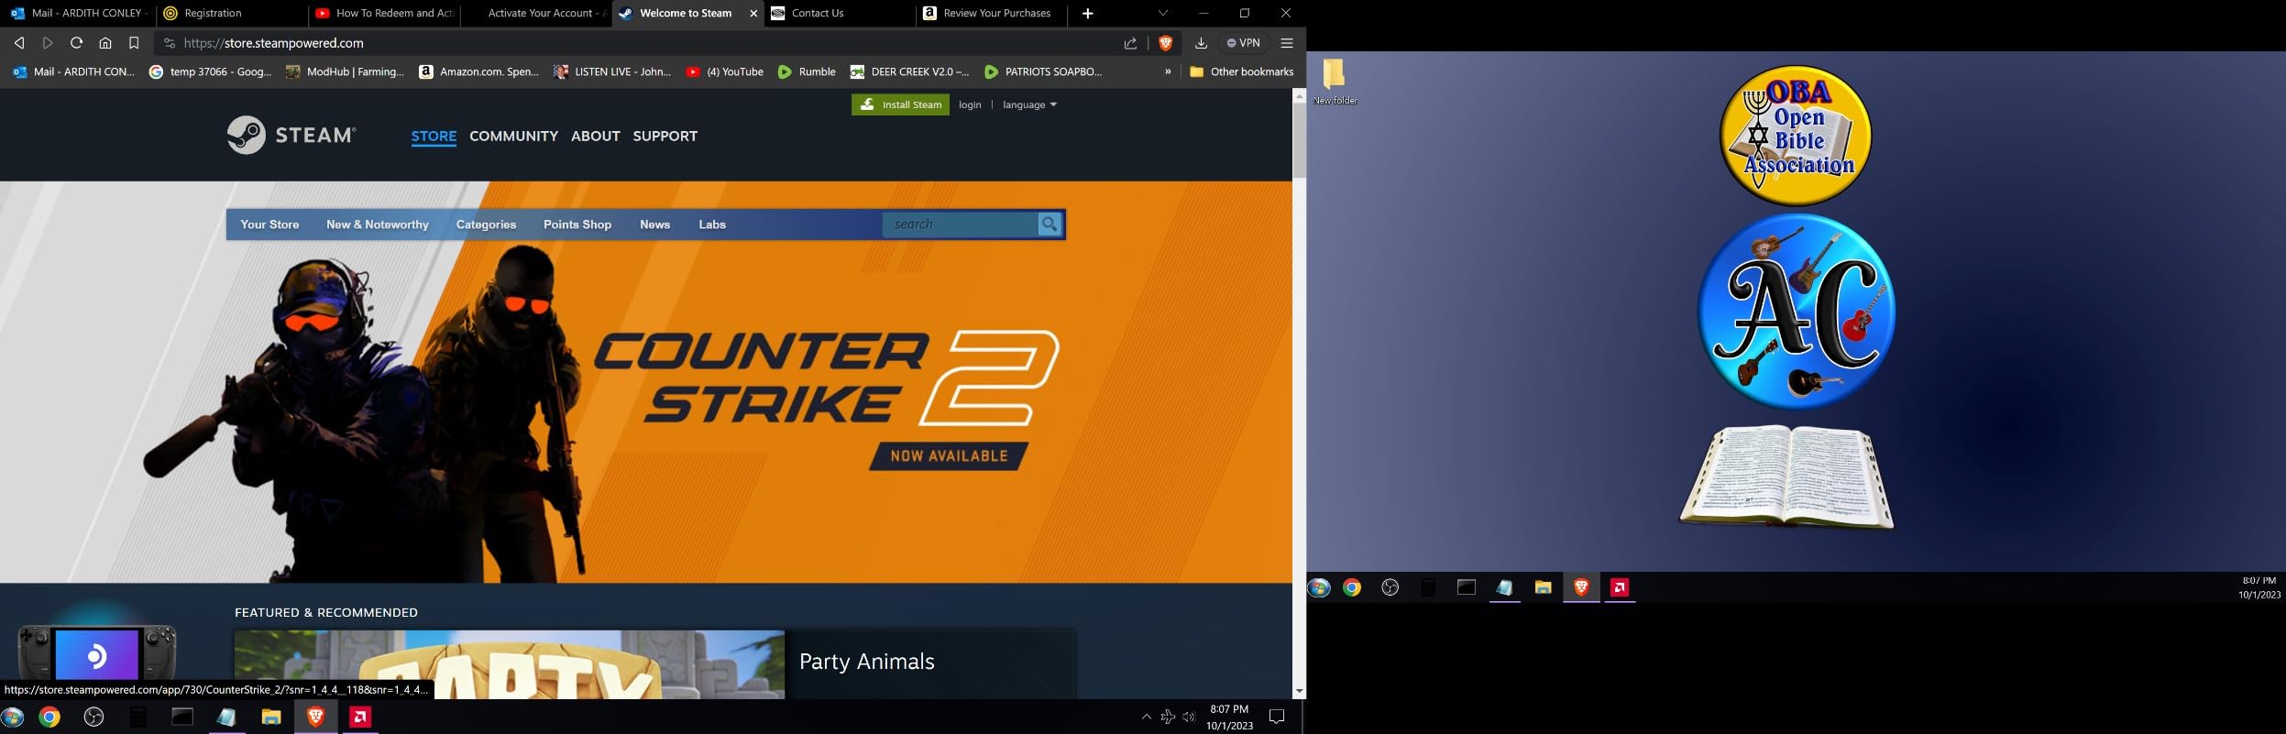
Task: Click the page scrollbar down arrow
Action: (1299, 692)
